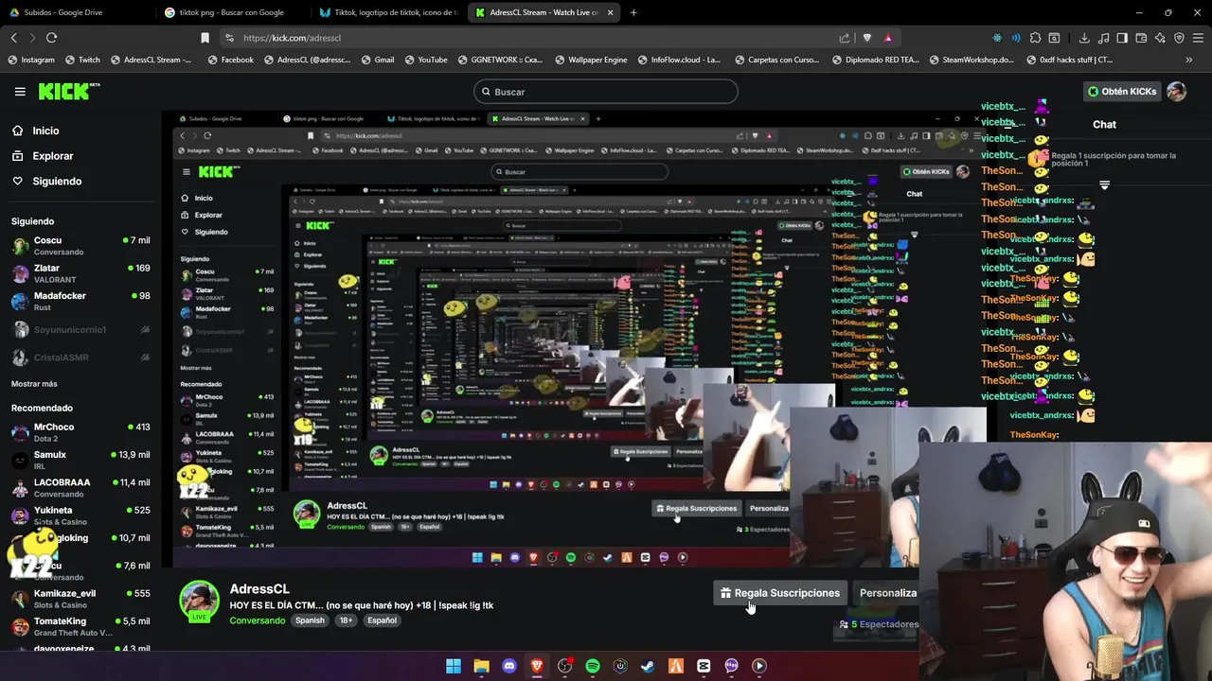Open Spotify from the taskbar
Viewport: 1212px width, 681px height.
[x=593, y=666]
